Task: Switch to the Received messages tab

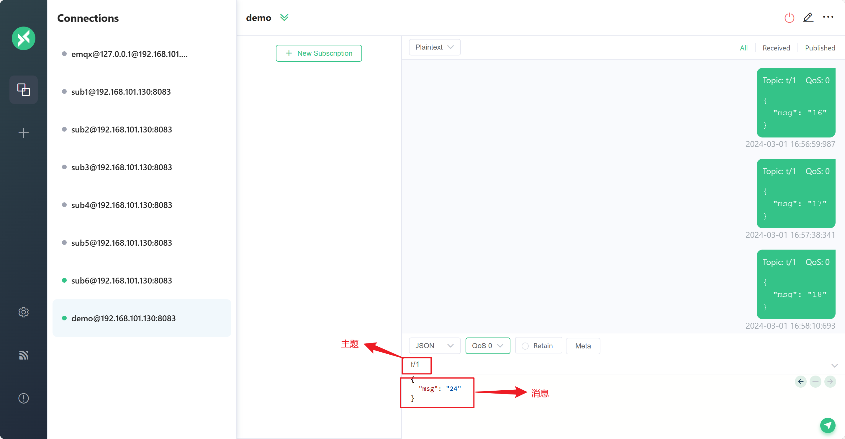Action: click(776, 48)
